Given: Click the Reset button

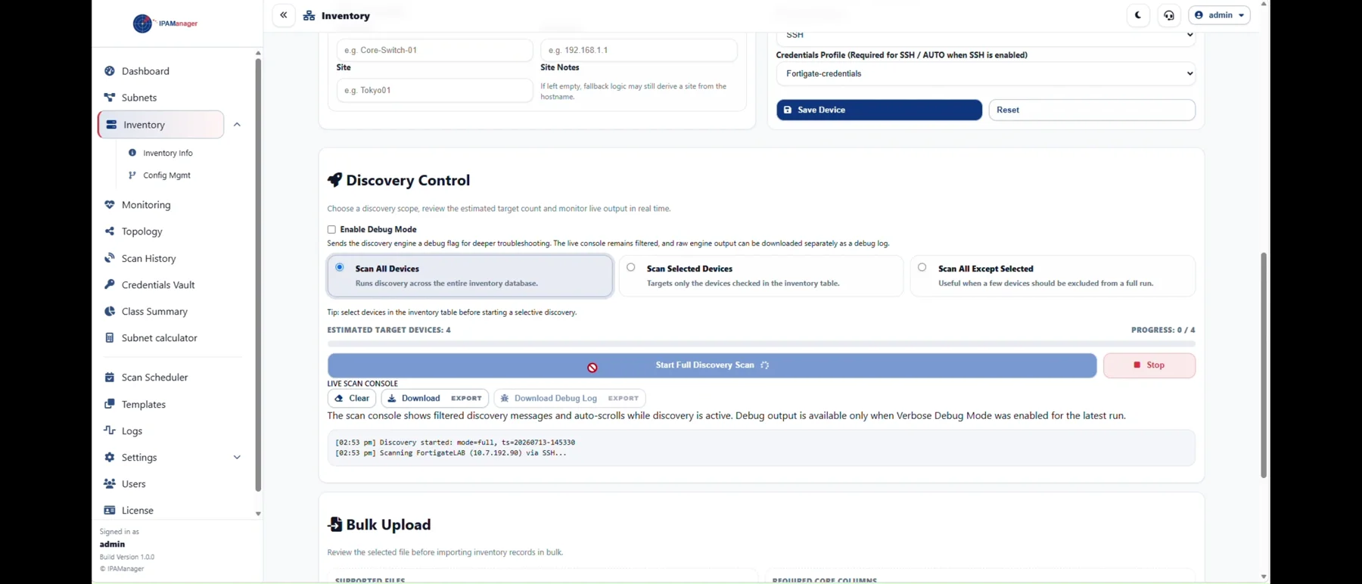Looking at the screenshot, I should click(1092, 110).
